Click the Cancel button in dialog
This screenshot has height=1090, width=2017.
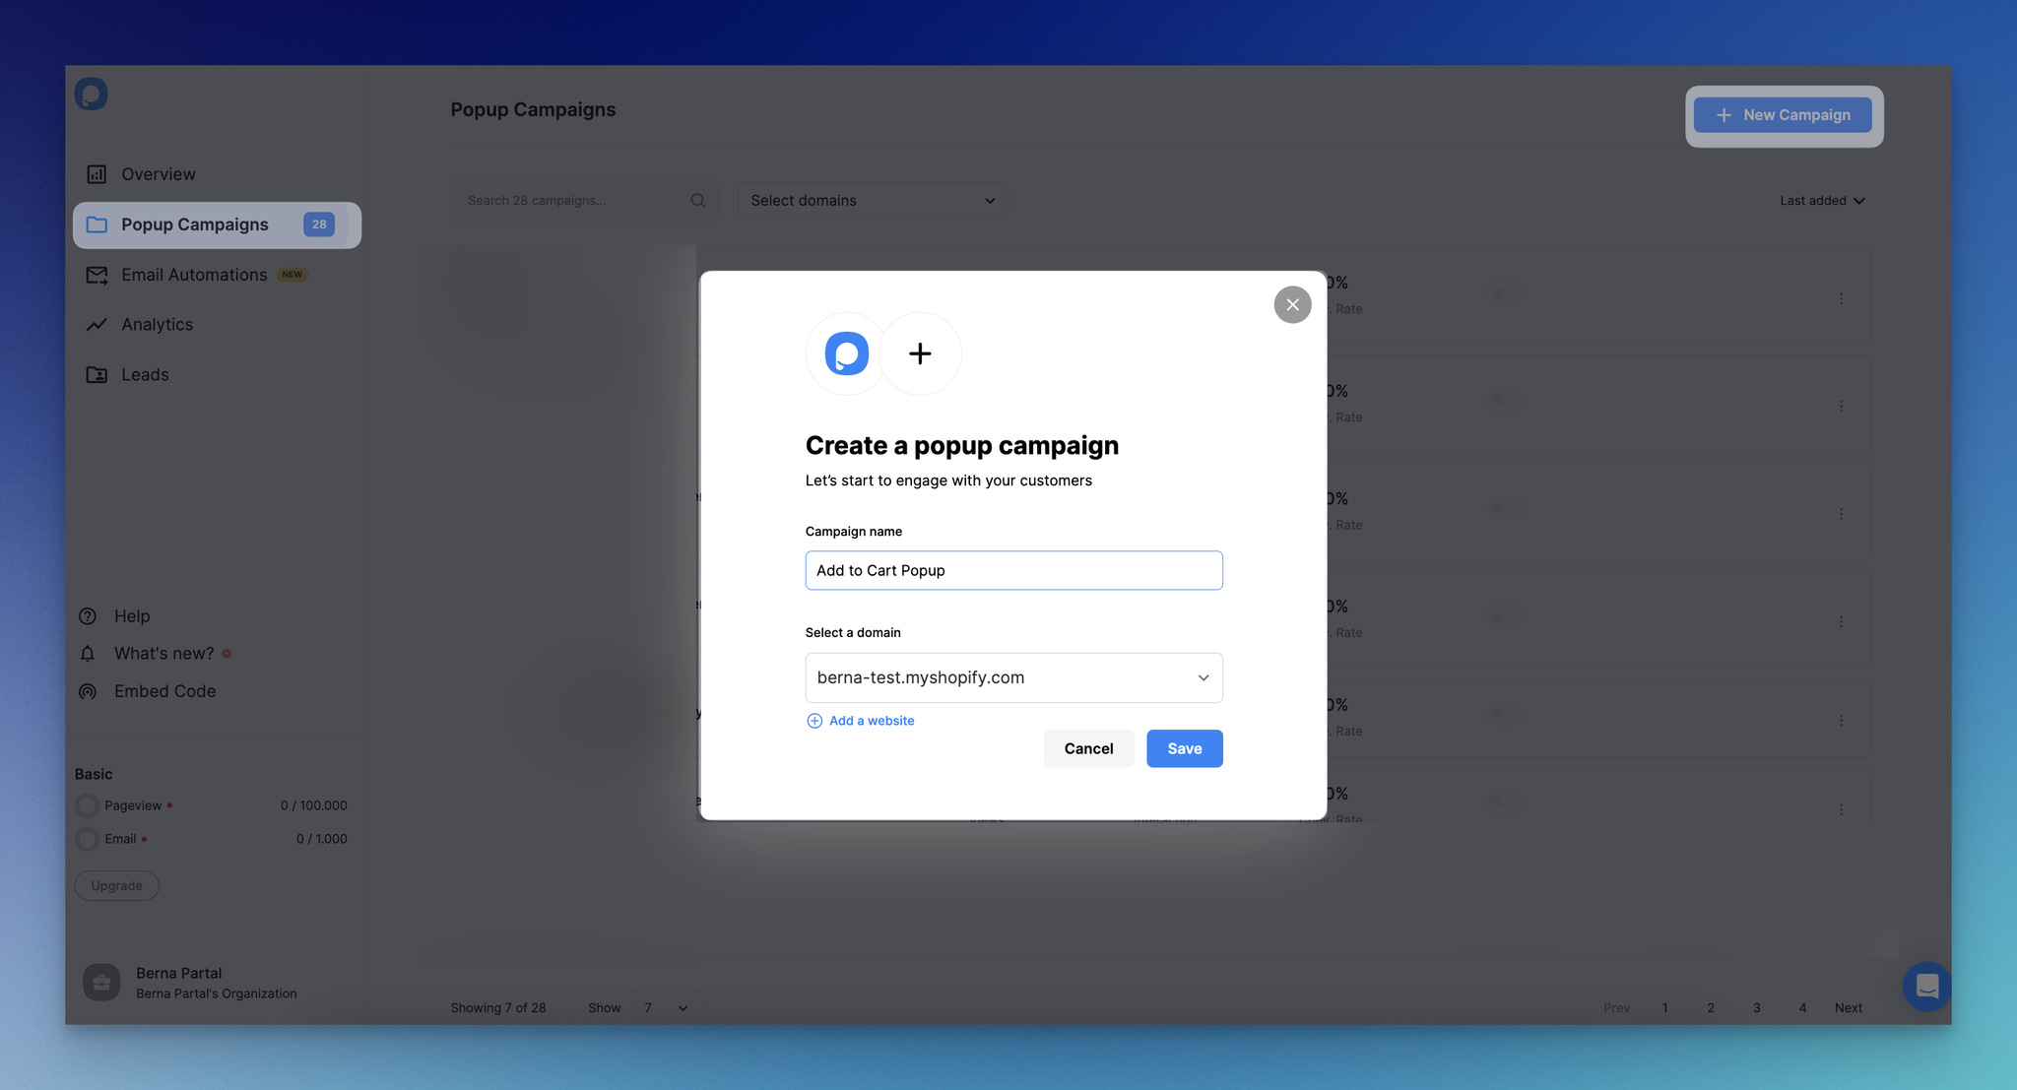tap(1088, 747)
